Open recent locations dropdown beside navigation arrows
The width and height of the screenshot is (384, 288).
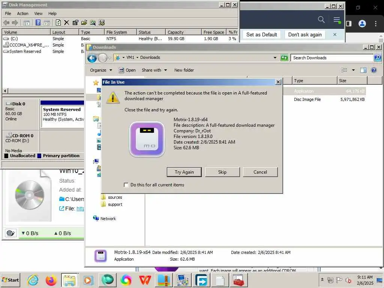[109, 58]
